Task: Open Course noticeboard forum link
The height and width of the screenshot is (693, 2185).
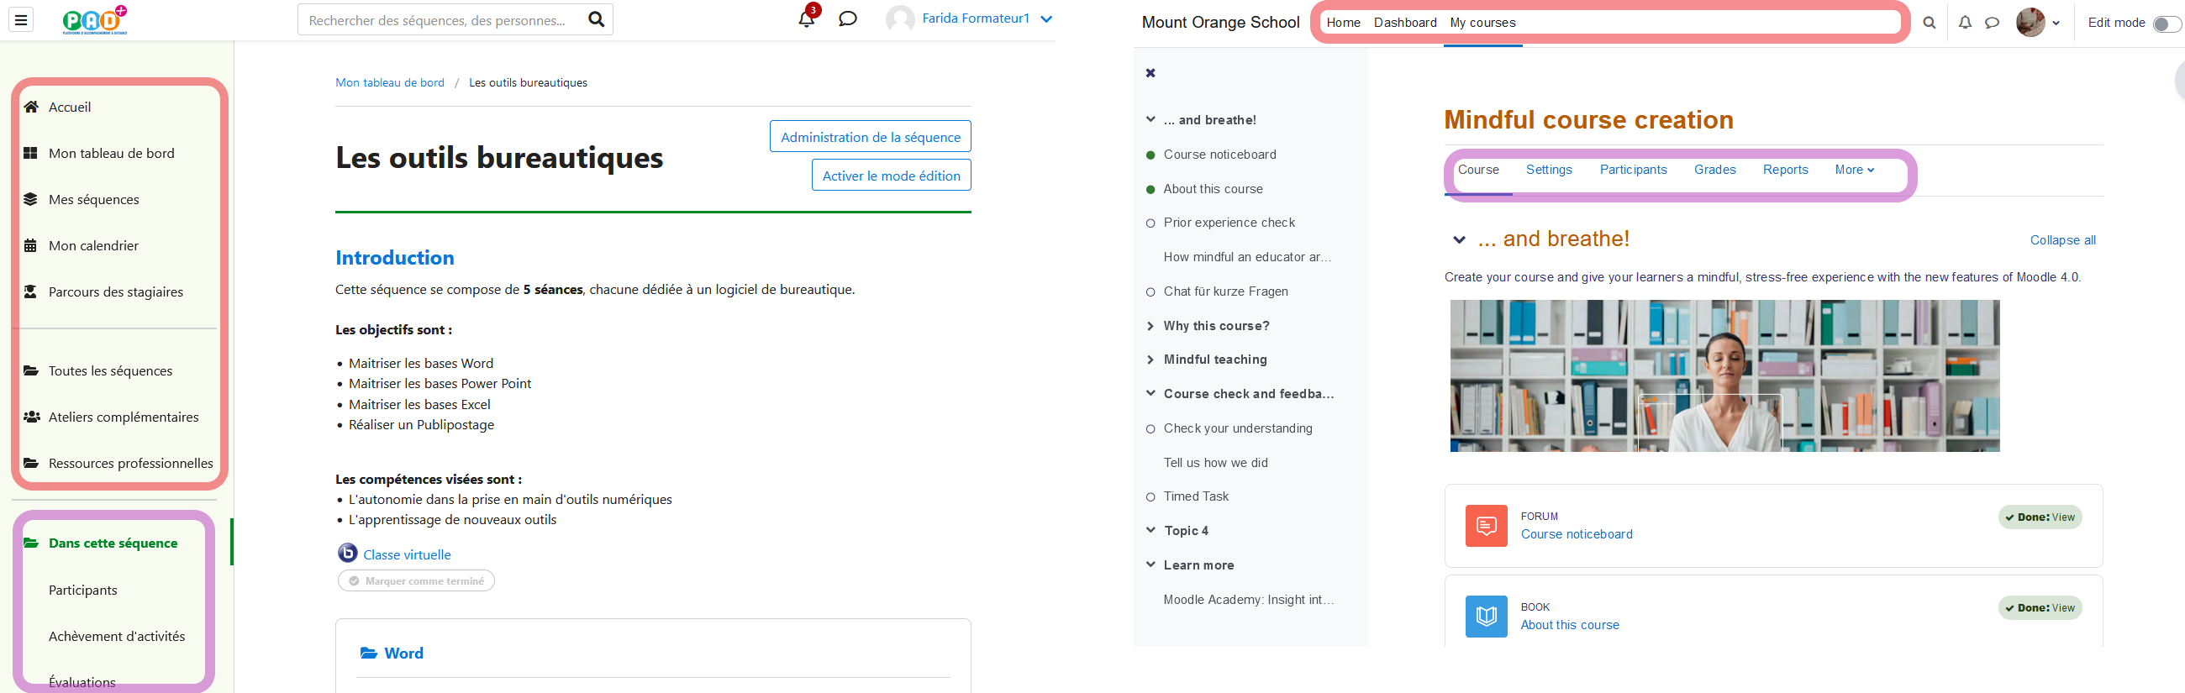Action: tap(1576, 534)
